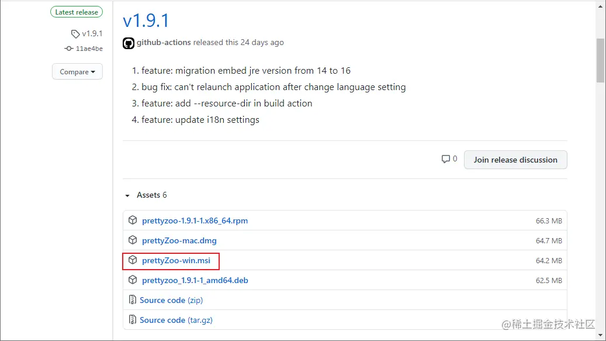This screenshot has height=341, width=606.
Task: Click the bug fix relaunch application note
Action: pos(273,87)
